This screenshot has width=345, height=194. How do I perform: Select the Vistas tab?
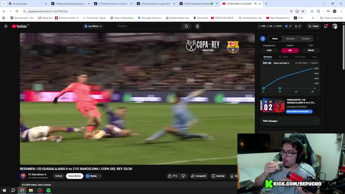[275, 39]
